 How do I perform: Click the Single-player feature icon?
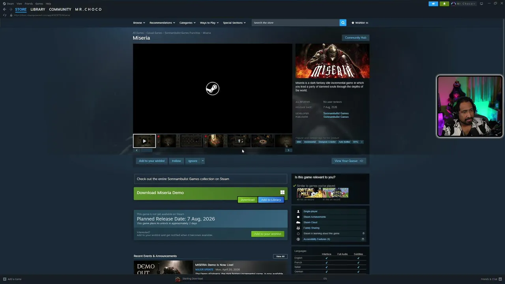pyautogui.click(x=298, y=211)
